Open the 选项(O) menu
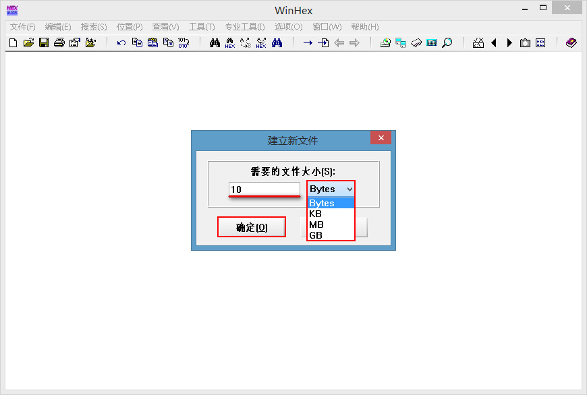587x395 pixels. coord(288,27)
